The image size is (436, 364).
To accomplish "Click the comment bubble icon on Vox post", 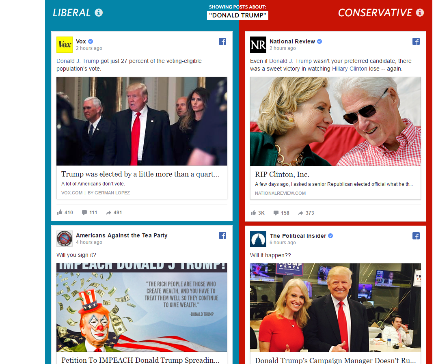I will click(84, 213).
